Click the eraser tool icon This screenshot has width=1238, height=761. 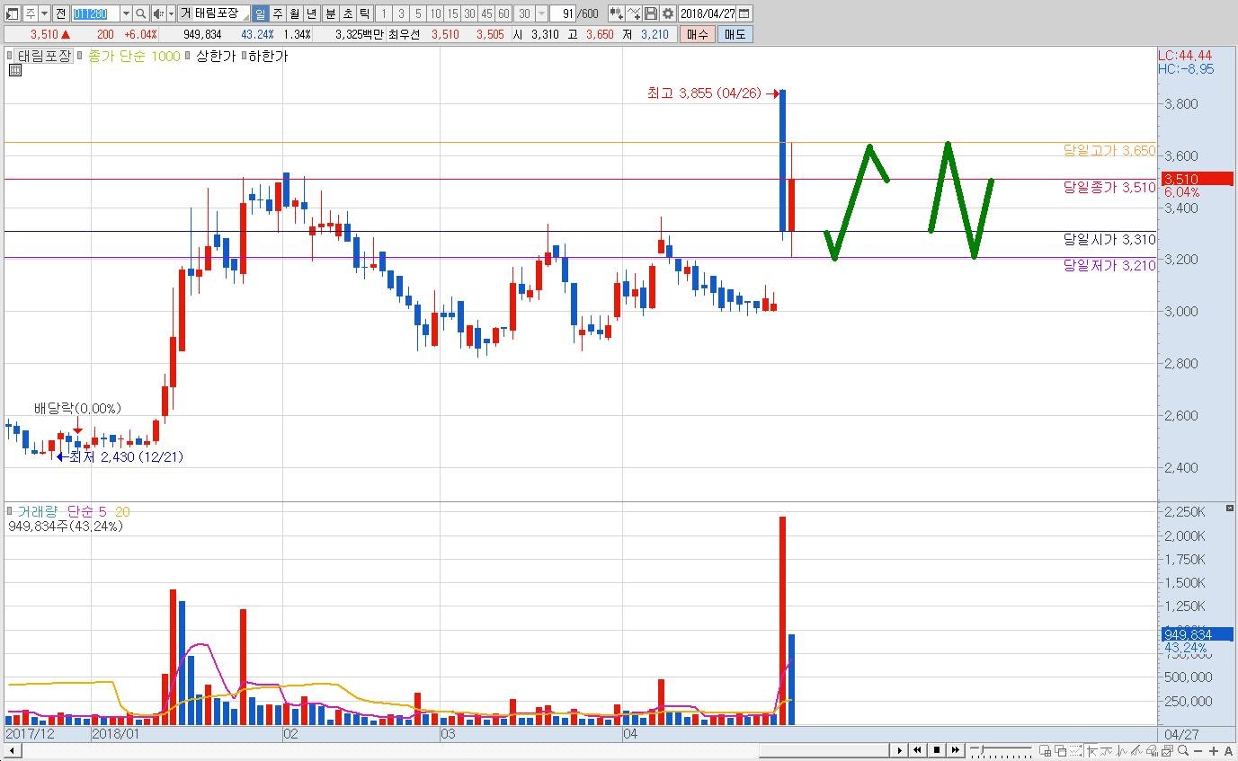tap(1152, 751)
